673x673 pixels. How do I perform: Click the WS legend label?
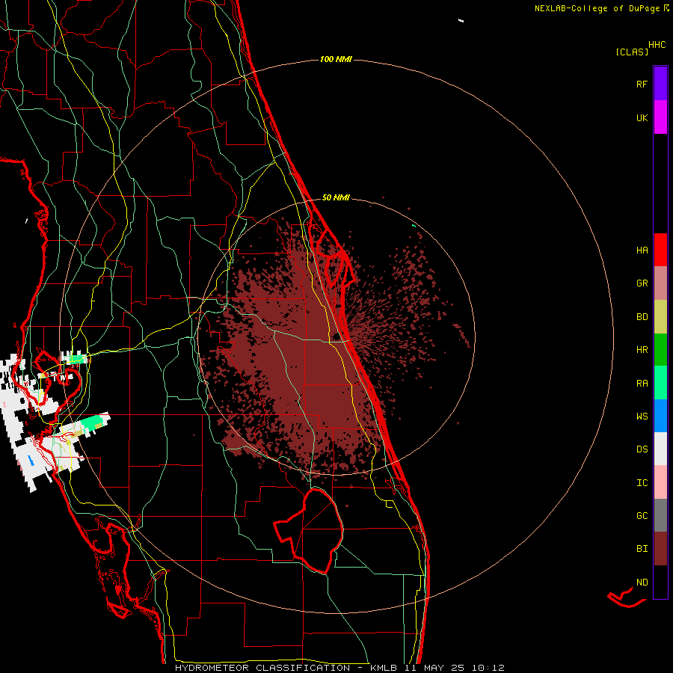click(642, 416)
